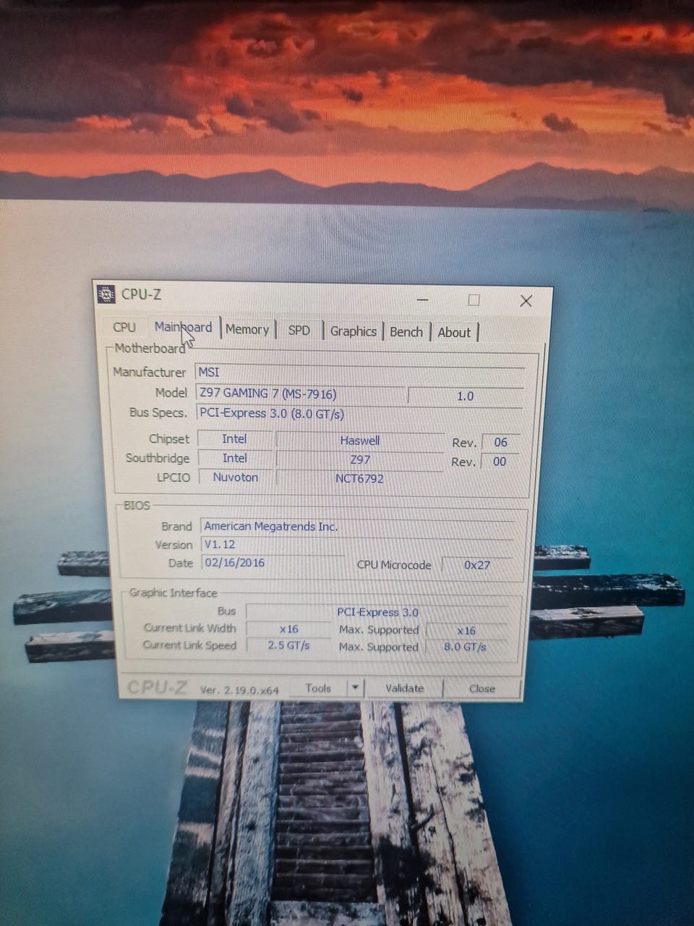Click the Haswell chipset field
The width and height of the screenshot is (694, 926).
(360, 441)
